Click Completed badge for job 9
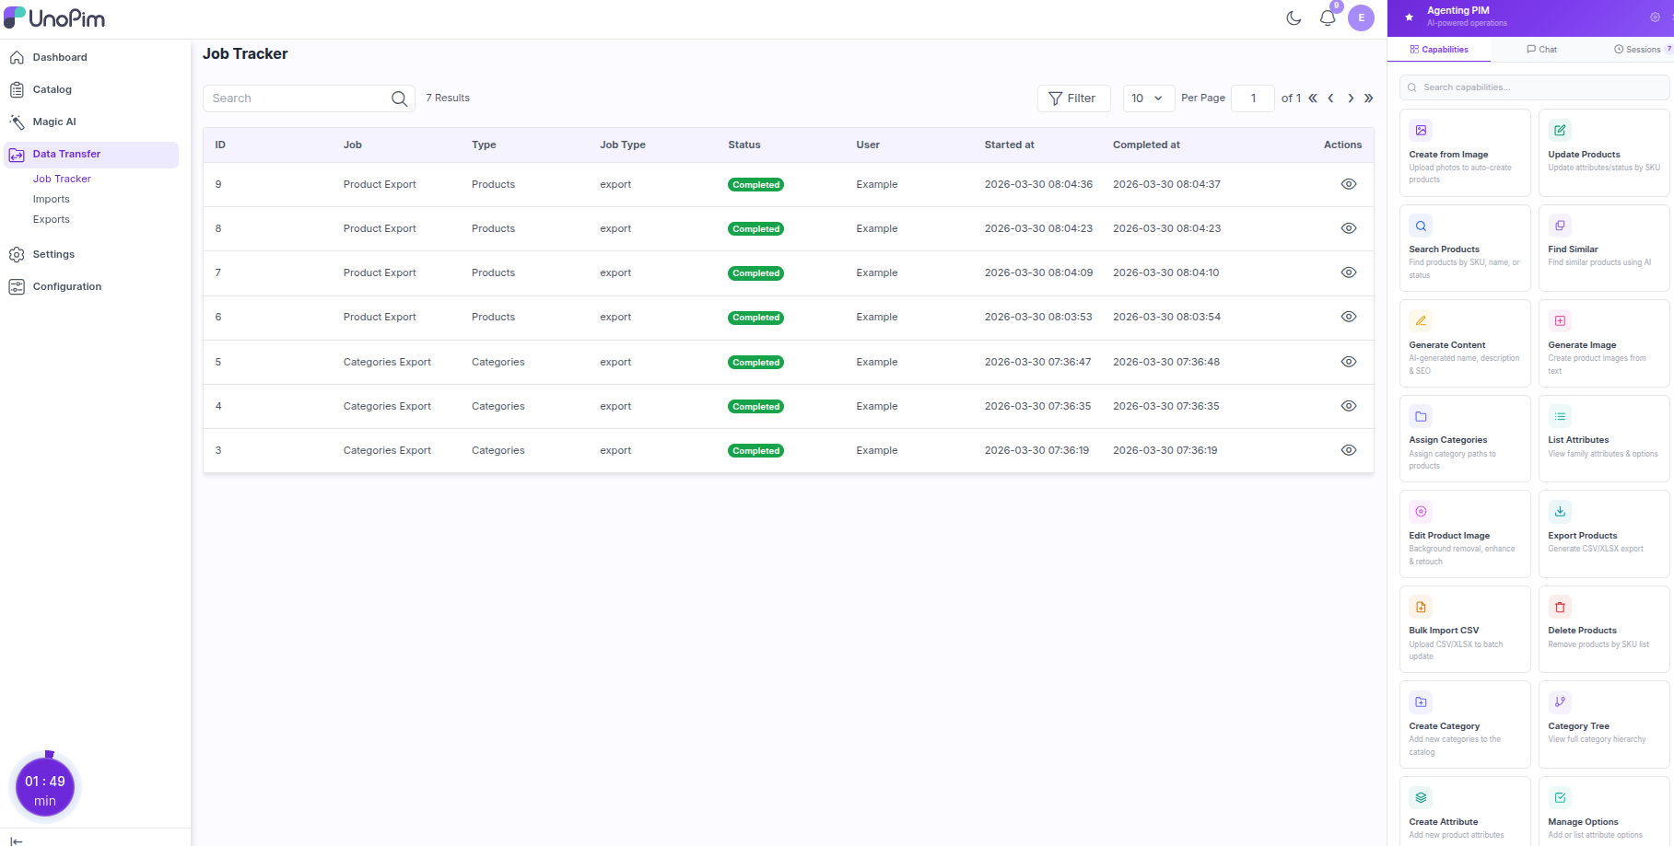 [756, 185]
